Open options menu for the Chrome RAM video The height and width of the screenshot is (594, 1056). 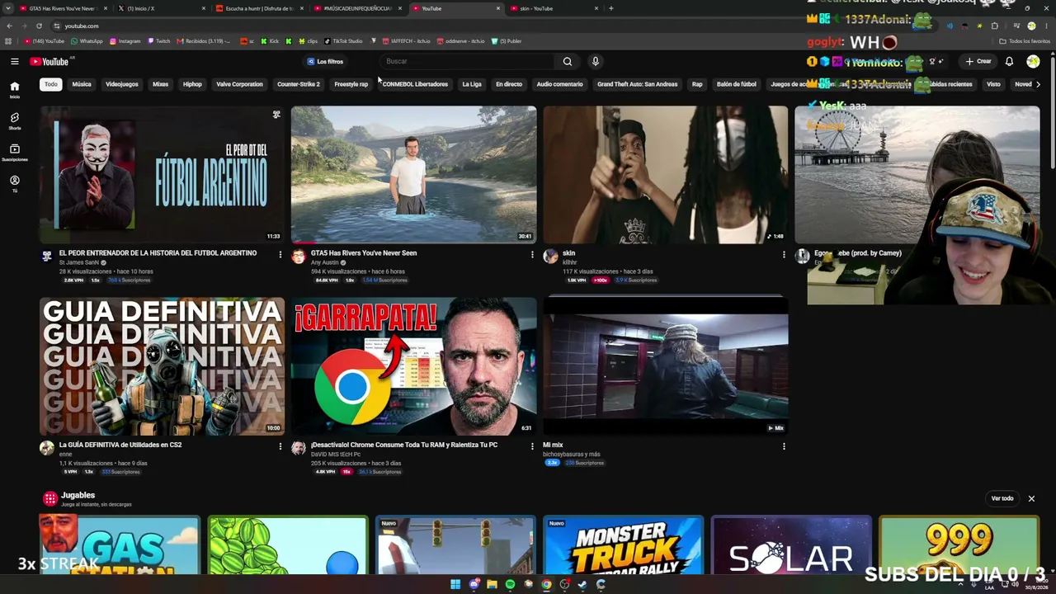click(x=532, y=446)
